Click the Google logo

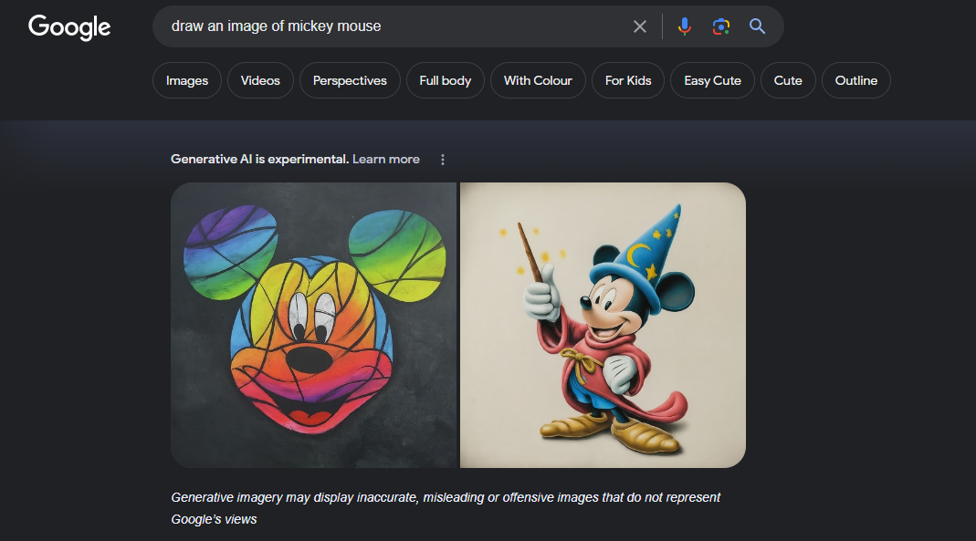[69, 26]
